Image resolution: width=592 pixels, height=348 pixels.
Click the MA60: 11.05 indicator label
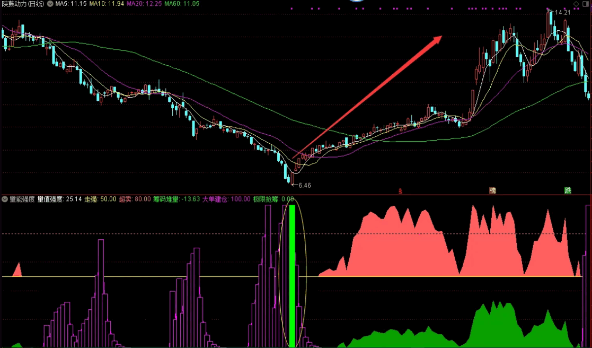(x=182, y=4)
